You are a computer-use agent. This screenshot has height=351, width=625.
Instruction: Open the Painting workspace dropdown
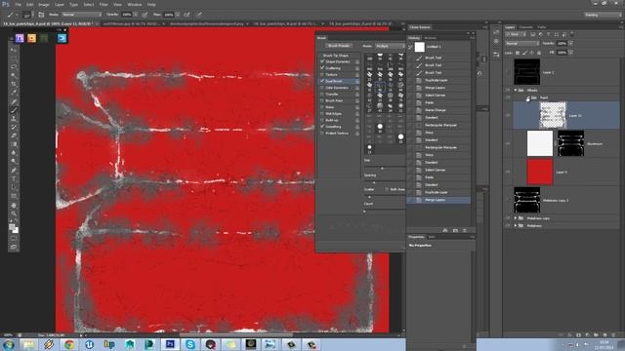pyautogui.click(x=603, y=15)
